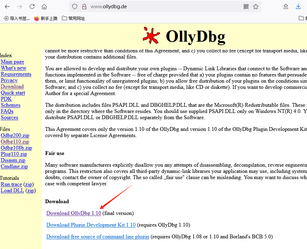The image size is (307, 249).
Task: Open the Quick start page
Action: (13, 93)
